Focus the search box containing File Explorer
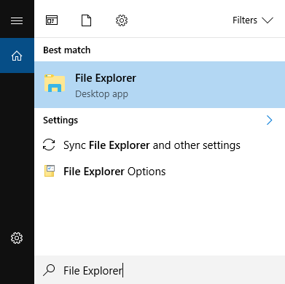 (x=160, y=270)
